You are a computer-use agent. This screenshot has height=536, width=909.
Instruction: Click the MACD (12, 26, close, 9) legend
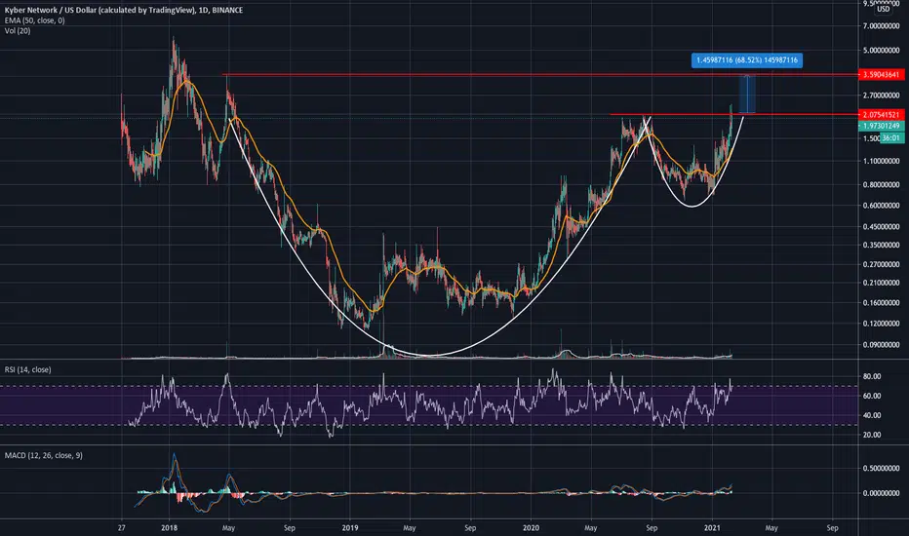click(x=44, y=455)
